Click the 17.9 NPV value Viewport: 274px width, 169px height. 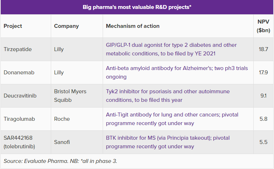pos(263,73)
